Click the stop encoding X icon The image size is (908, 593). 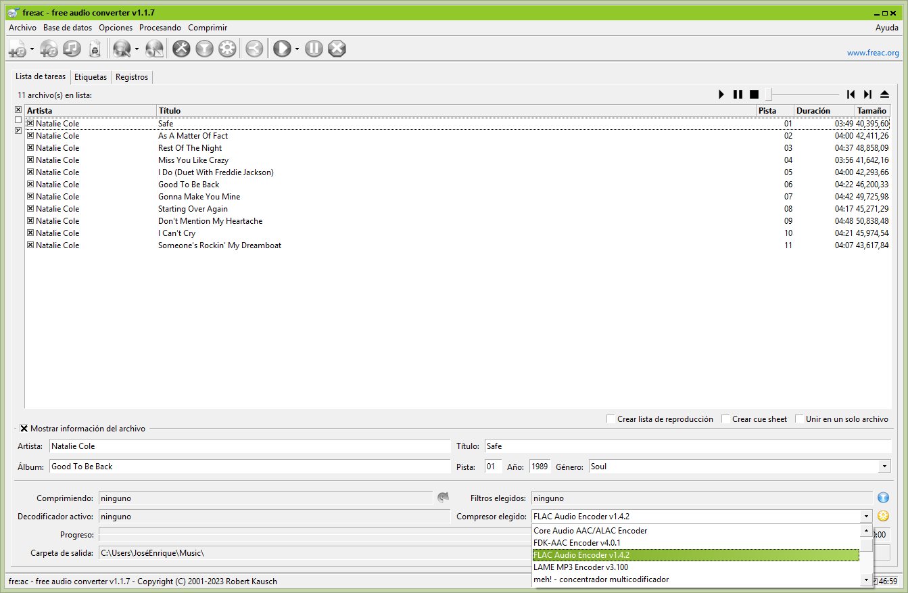337,49
